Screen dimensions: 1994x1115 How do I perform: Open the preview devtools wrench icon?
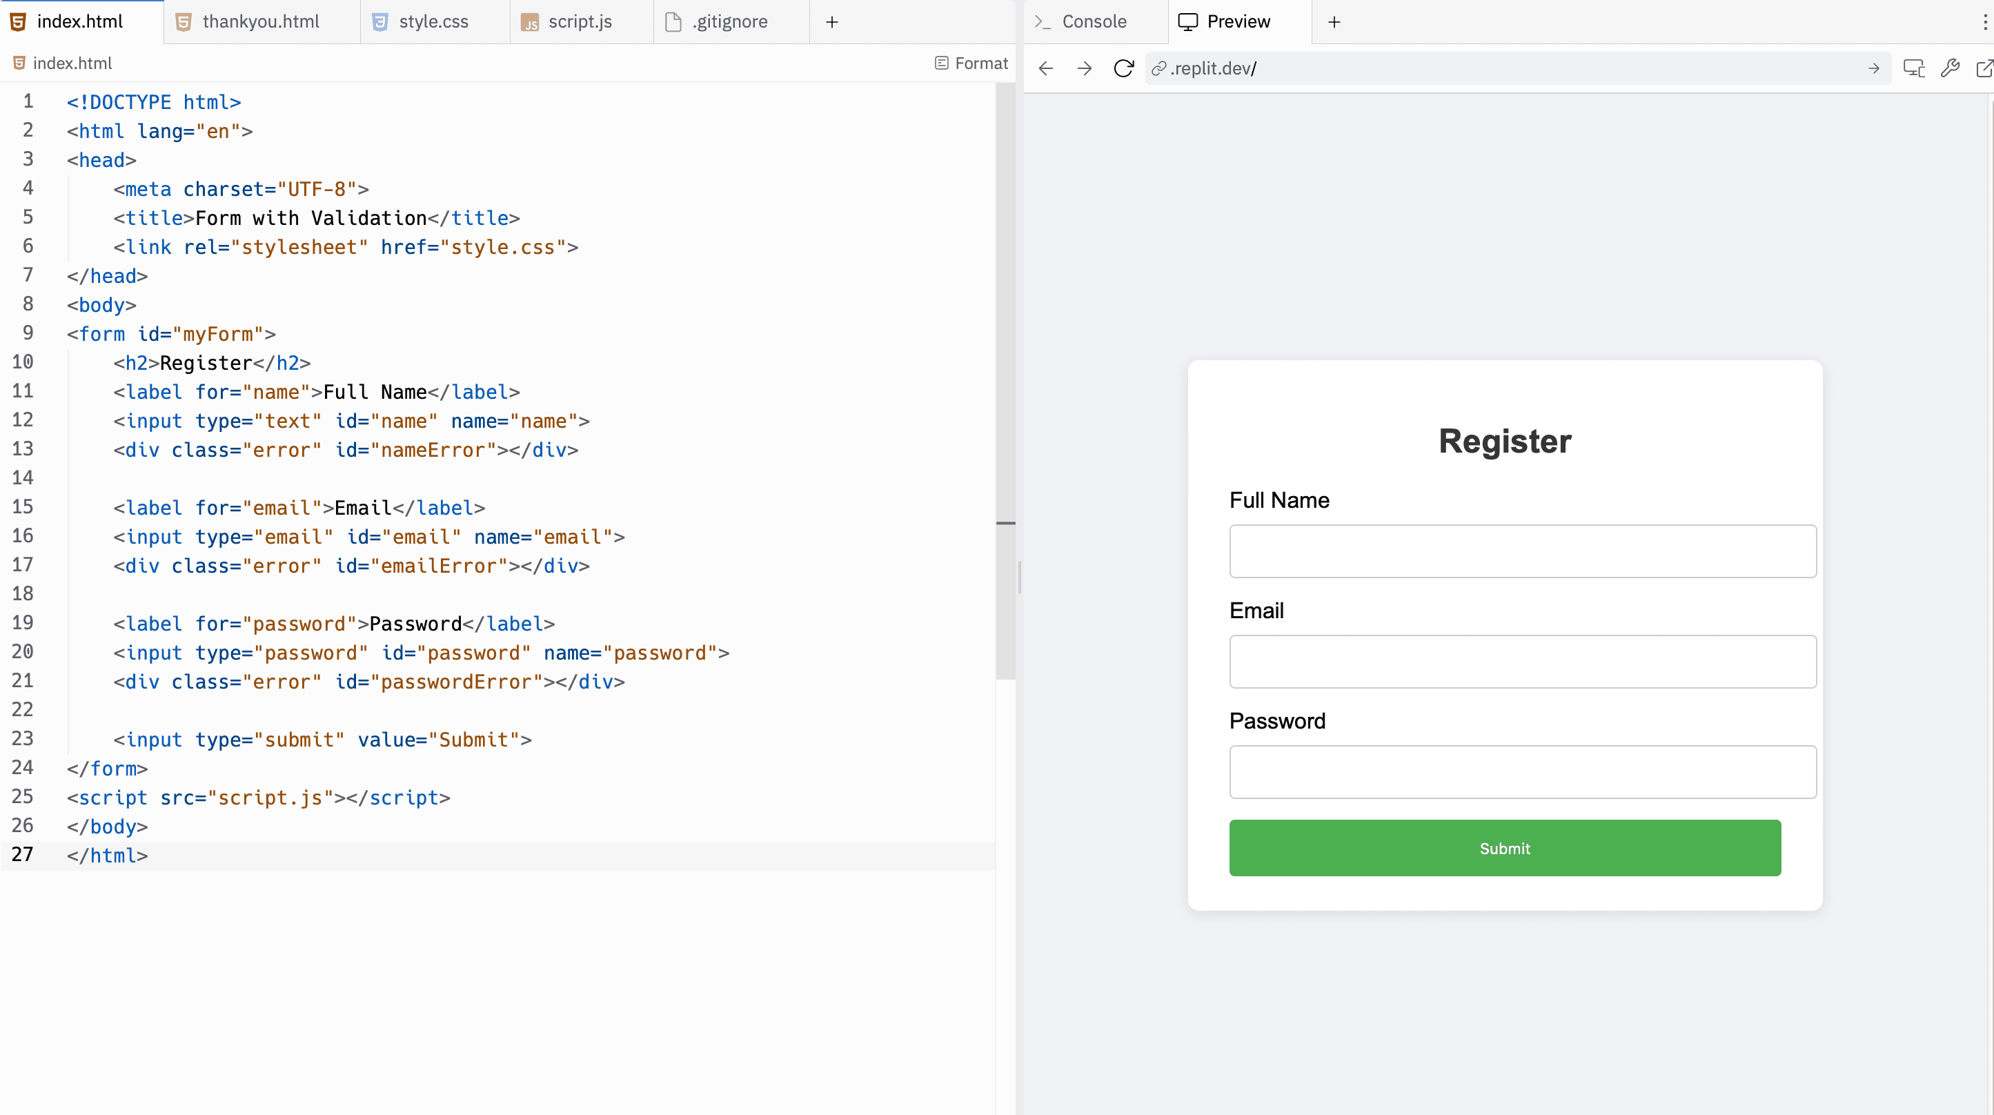[x=1950, y=69]
